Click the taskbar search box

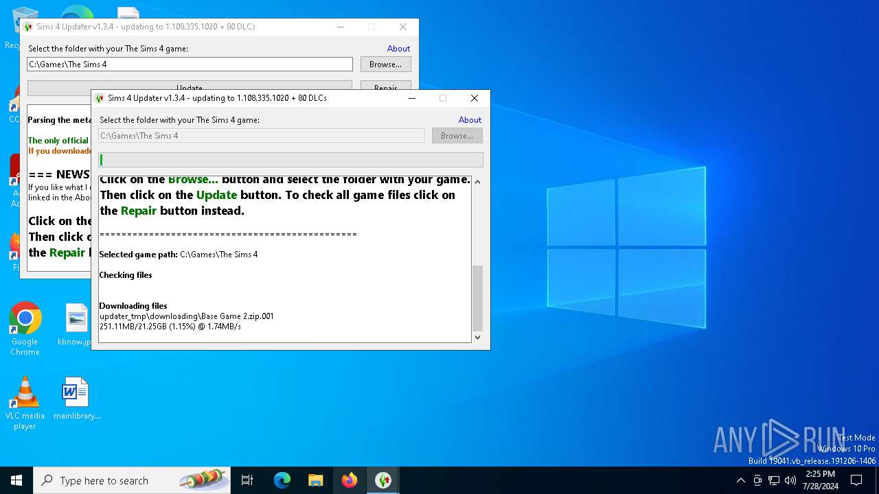[132, 480]
